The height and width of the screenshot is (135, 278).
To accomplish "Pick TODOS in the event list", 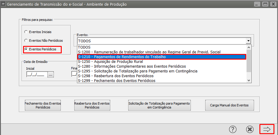I will pyautogui.click(x=162, y=47).
